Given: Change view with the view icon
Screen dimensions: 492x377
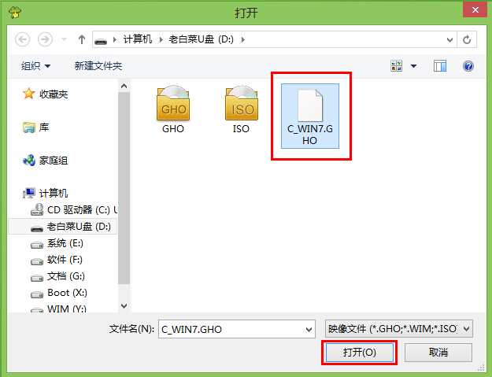Looking at the screenshot, I should (396, 66).
